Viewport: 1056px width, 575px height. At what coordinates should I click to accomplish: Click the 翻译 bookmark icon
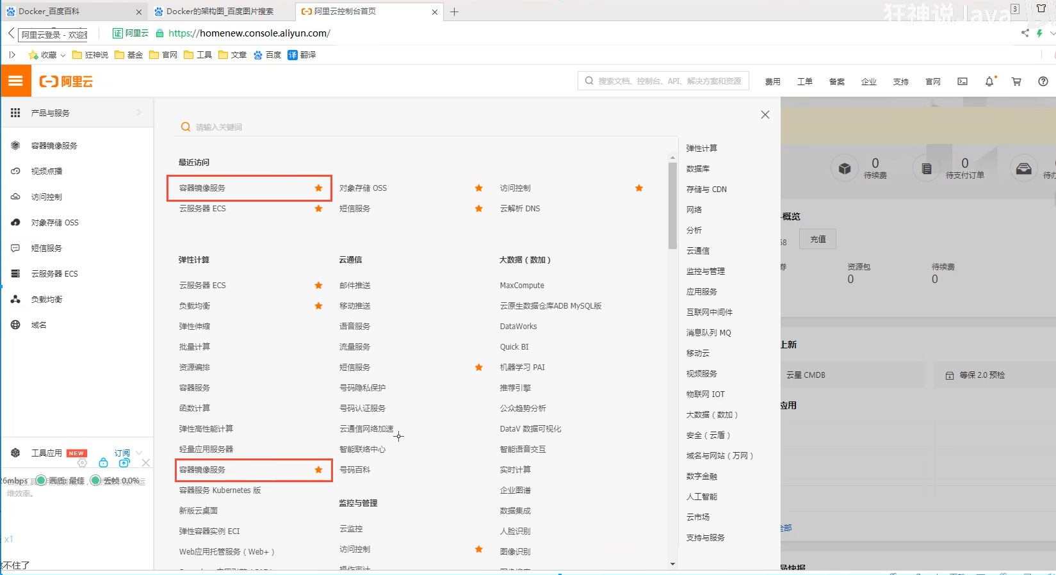click(x=293, y=55)
